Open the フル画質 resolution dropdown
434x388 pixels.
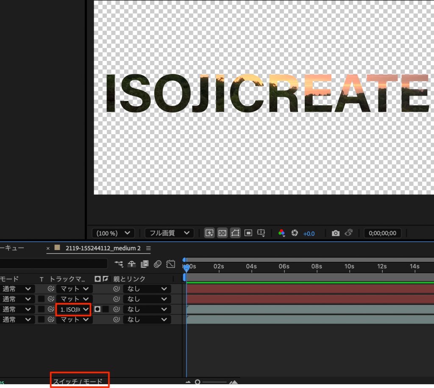pos(169,233)
